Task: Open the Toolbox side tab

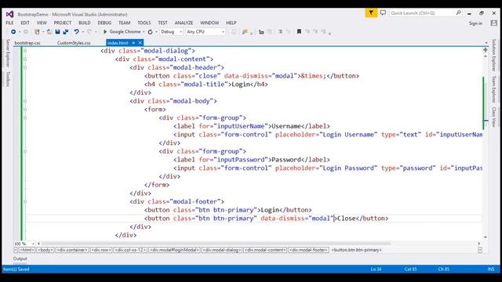Action: (x=8, y=78)
